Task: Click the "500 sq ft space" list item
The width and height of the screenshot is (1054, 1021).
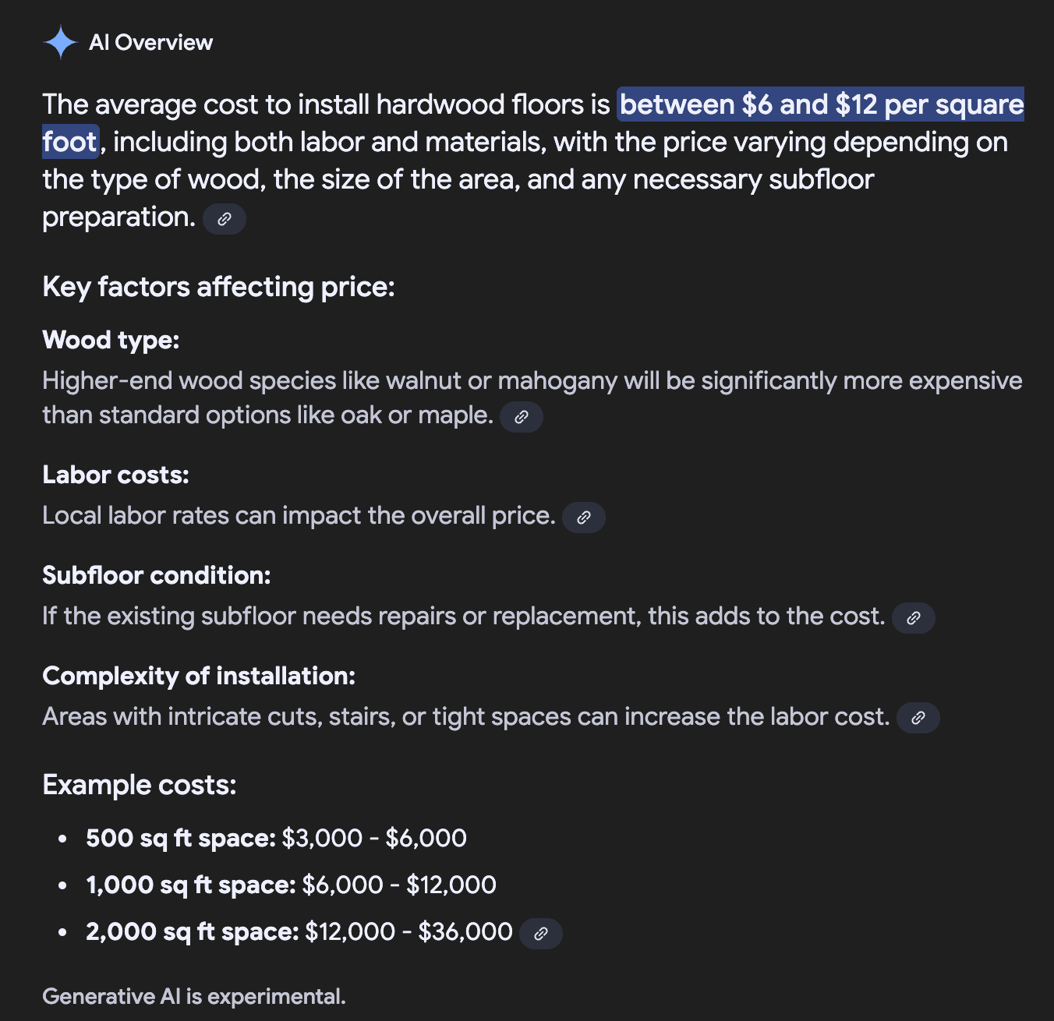Action: tap(276, 839)
